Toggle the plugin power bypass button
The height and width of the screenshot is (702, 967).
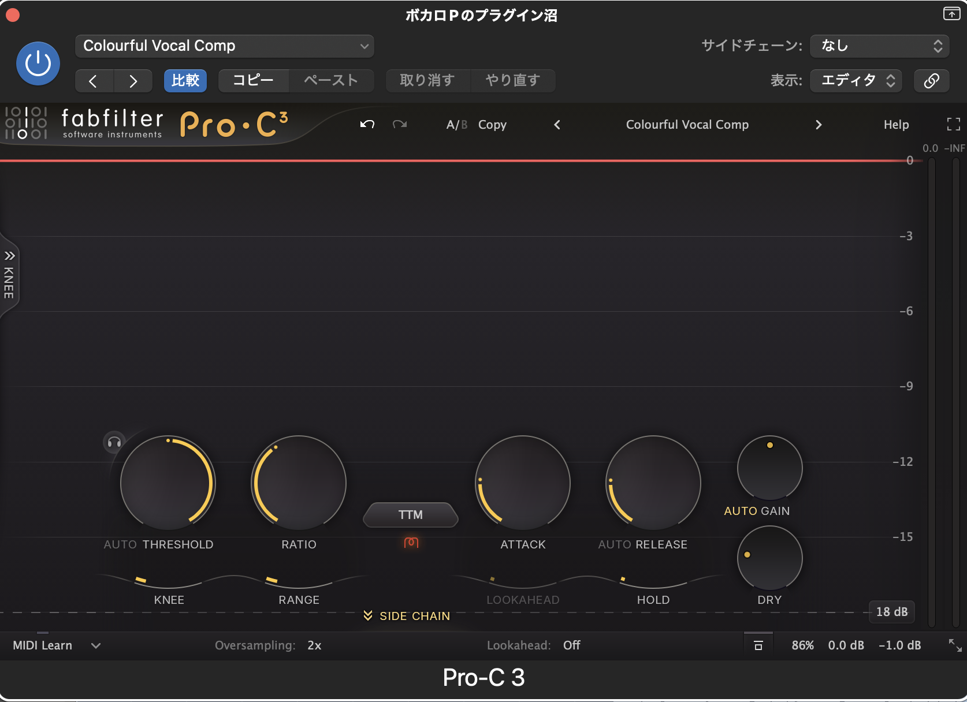coord(38,64)
